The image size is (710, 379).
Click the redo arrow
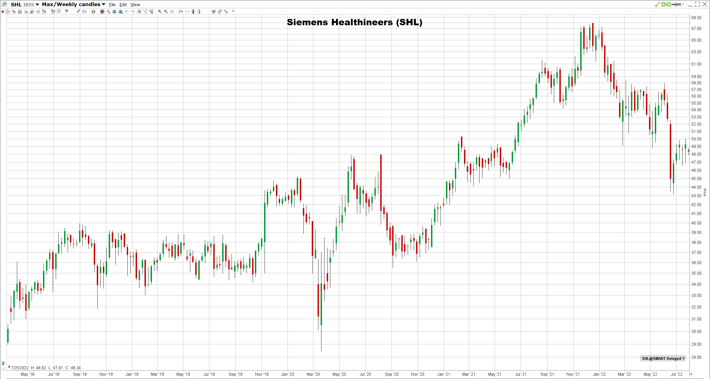click(x=133, y=12)
